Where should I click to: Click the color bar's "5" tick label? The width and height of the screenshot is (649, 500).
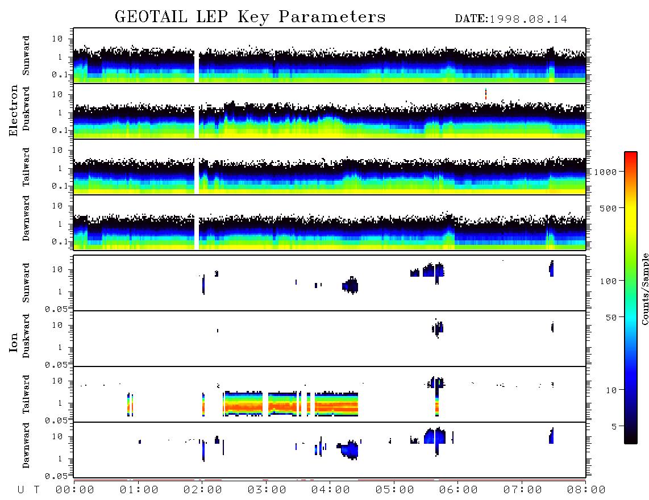[x=614, y=427]
